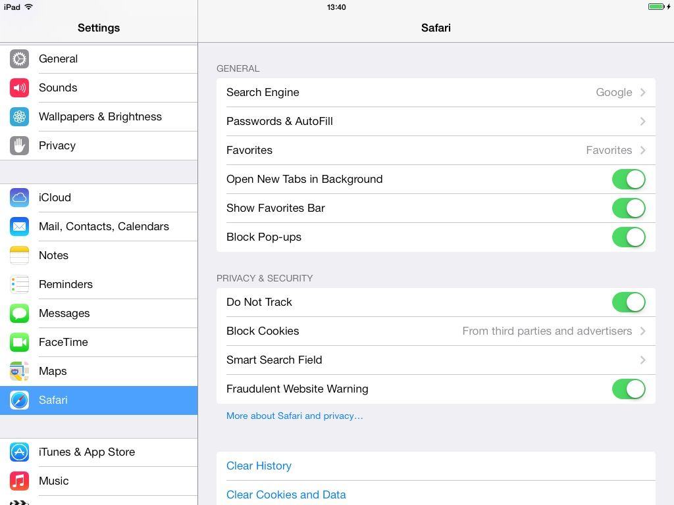Click More about Safari and privacy link
Image resolution: width=674 pixels, height=505 pixels.
(x=294, y=416)
